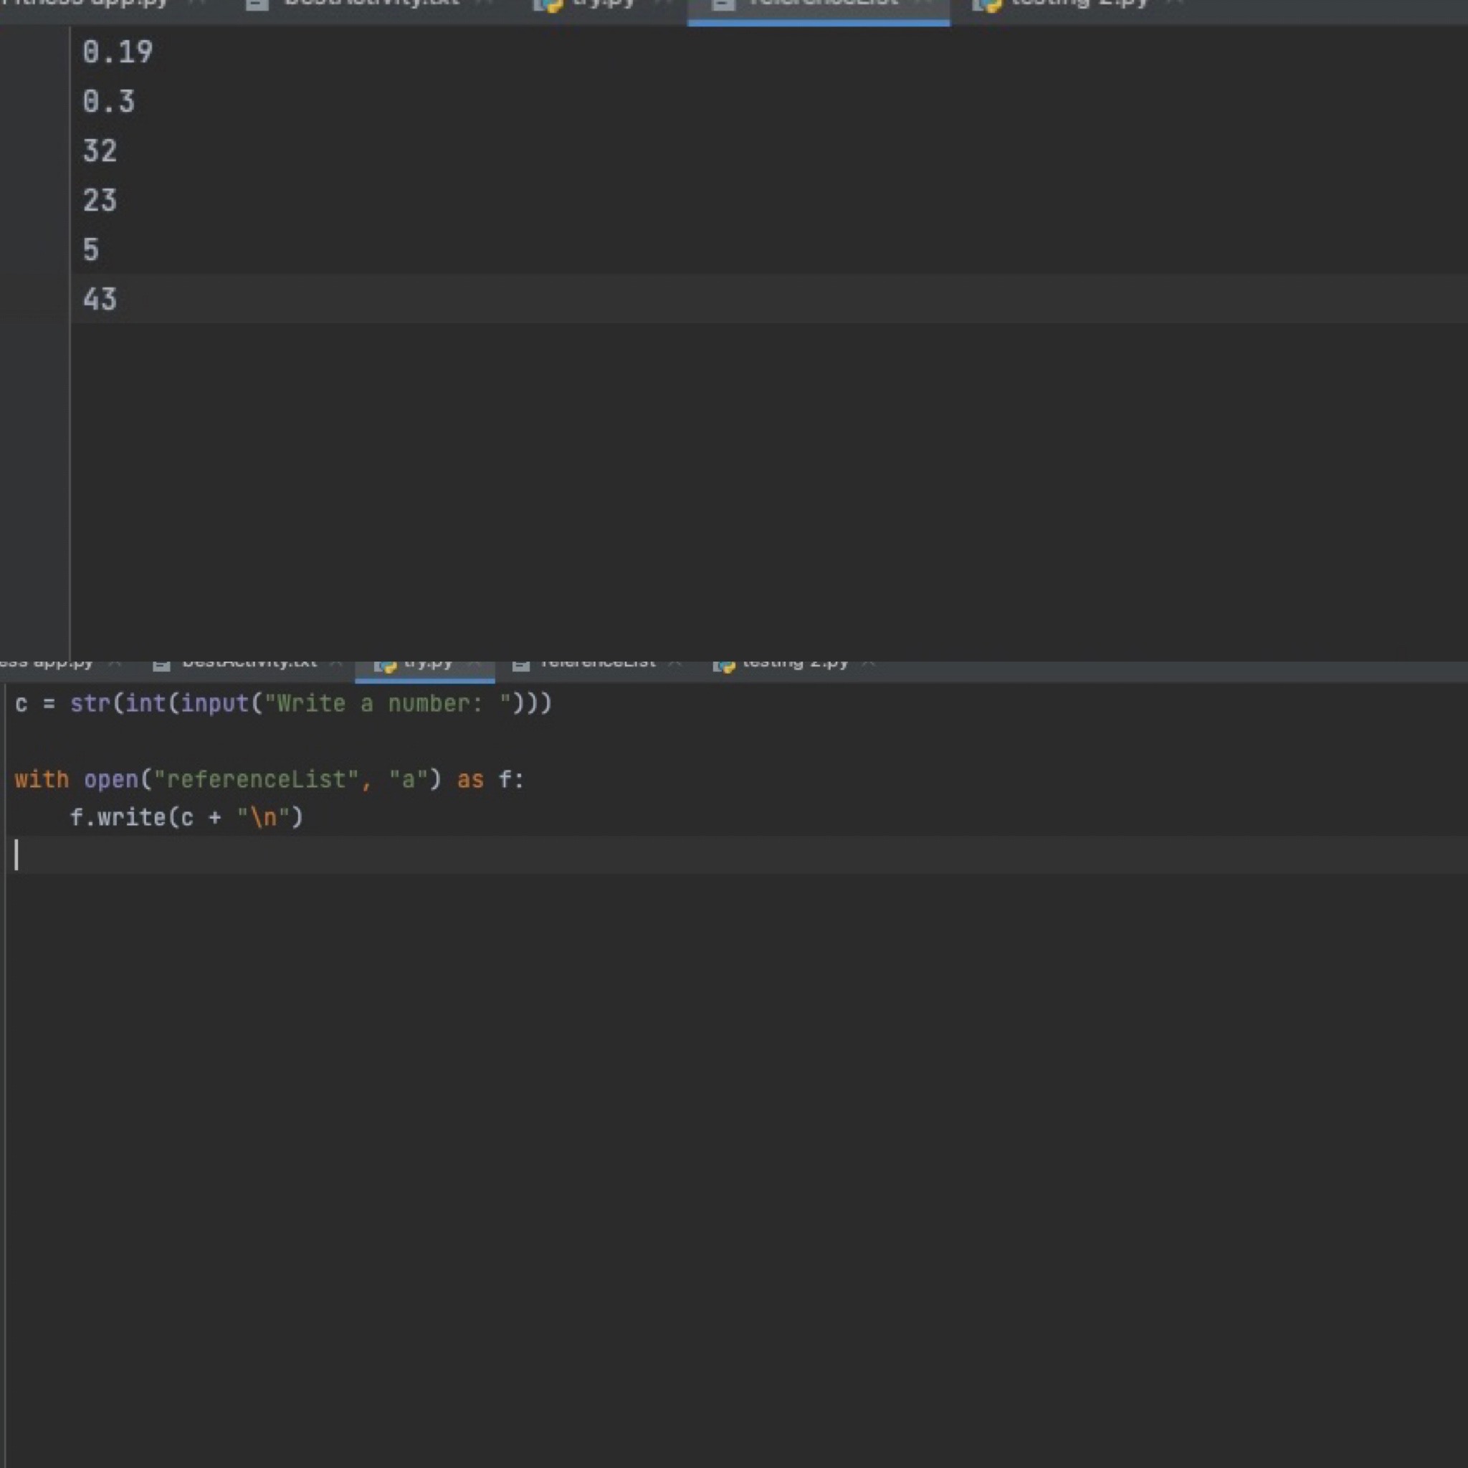Switch to the referenceList tab in the lower editor
This screenshot has height=1468, width=1468.
[x=597, y=663]
